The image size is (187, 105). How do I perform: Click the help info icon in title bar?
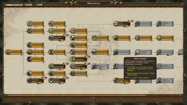(182, 5)
